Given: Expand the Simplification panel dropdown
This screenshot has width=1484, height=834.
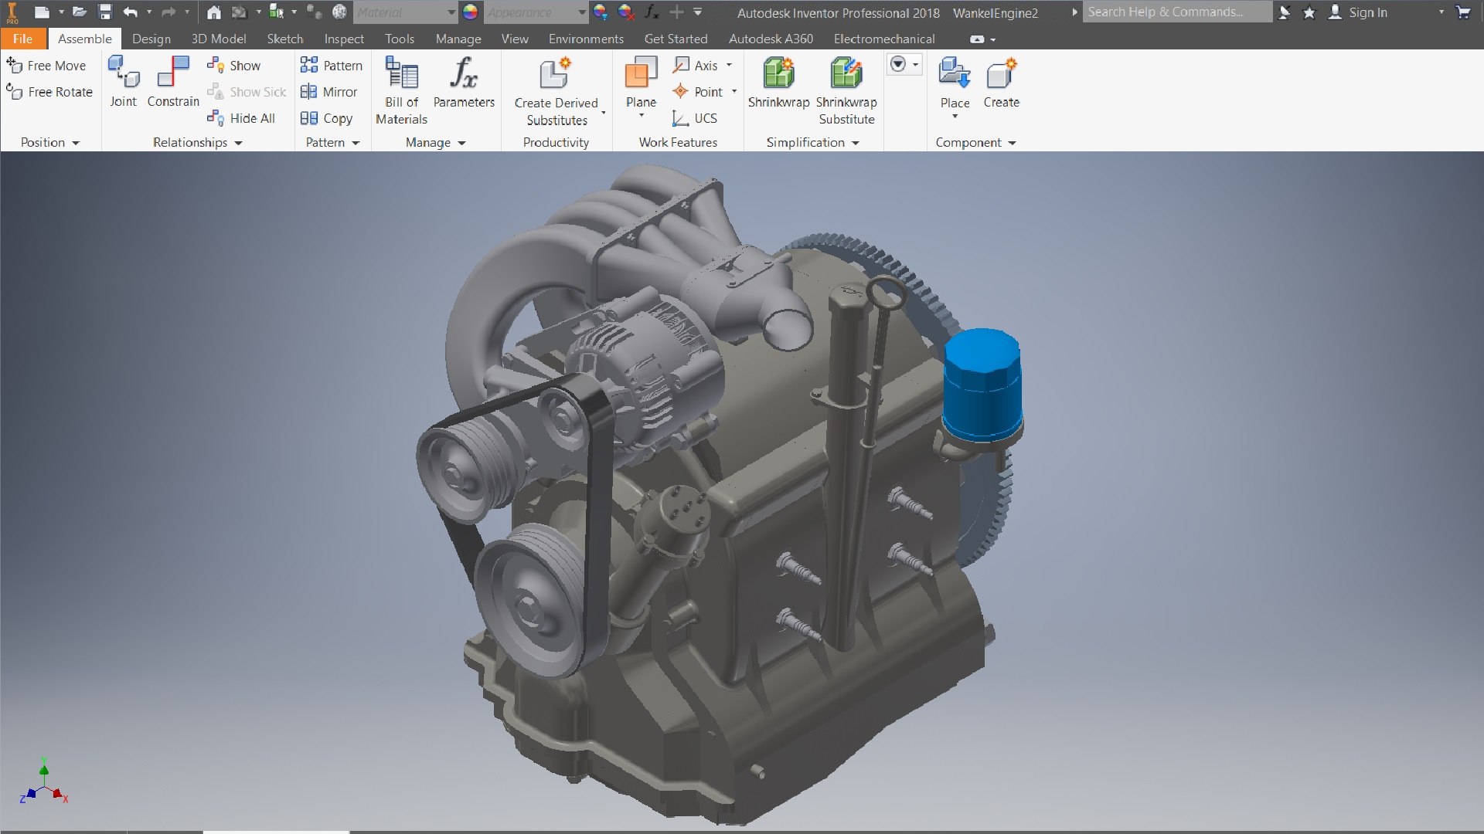Looking at the screenshot, I should click(x=856, y=143).
